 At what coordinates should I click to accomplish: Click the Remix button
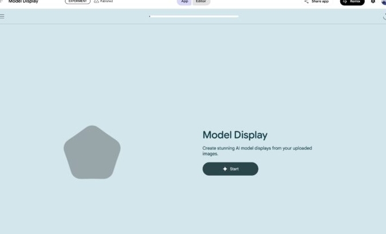pos(352,2)
